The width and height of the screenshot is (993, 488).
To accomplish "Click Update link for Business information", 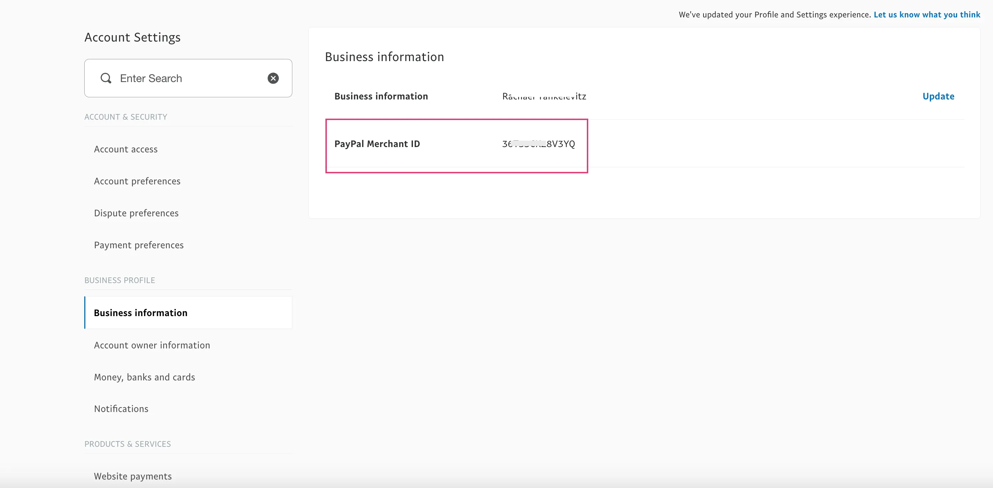I will [x=938, y=96].
